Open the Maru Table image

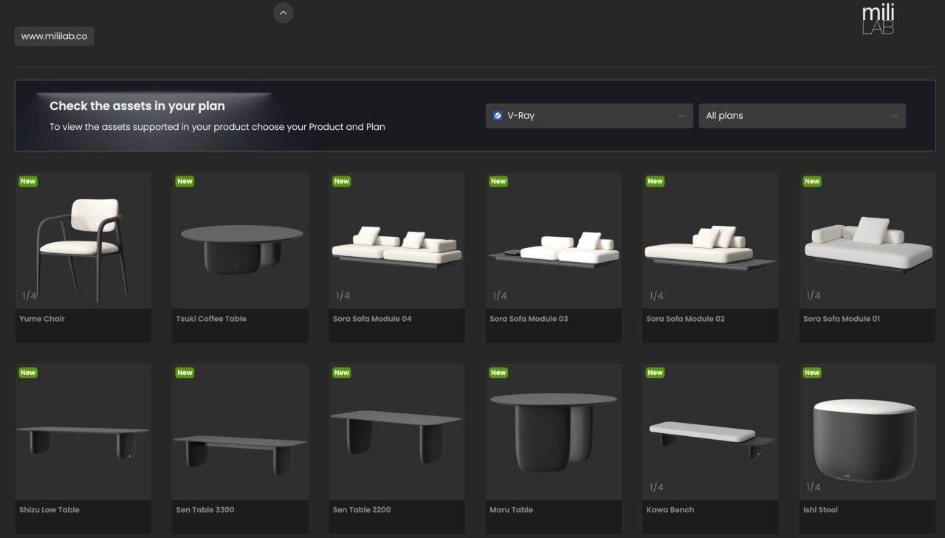554,432
